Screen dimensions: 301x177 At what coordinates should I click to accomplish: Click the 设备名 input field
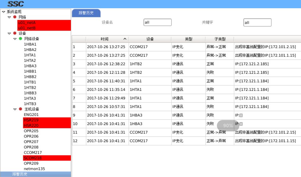[157, 22]
